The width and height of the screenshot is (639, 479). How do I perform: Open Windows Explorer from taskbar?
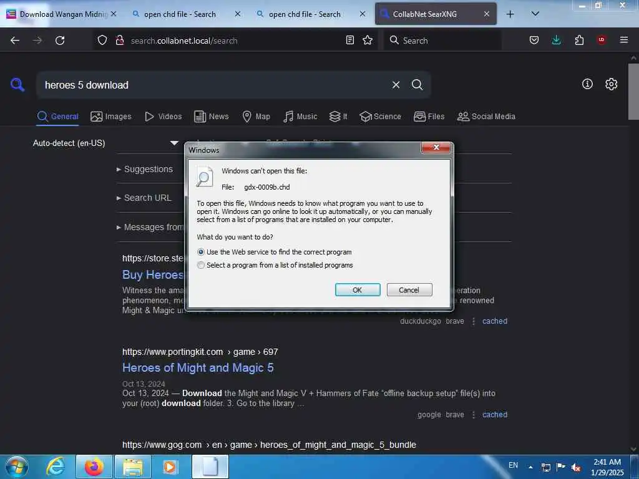pos(133,467)
